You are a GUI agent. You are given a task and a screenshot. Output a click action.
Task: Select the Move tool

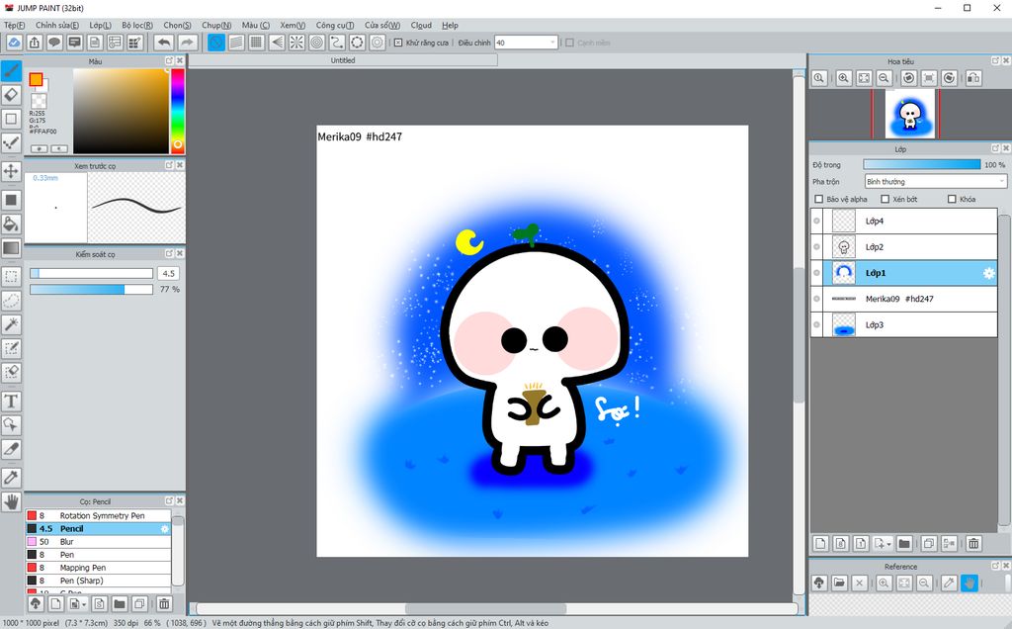(x=11, y=171)
